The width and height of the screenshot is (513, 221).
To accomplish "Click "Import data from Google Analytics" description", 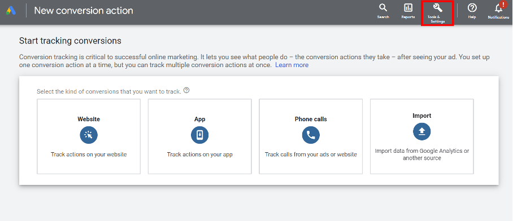I will point(421,154).
